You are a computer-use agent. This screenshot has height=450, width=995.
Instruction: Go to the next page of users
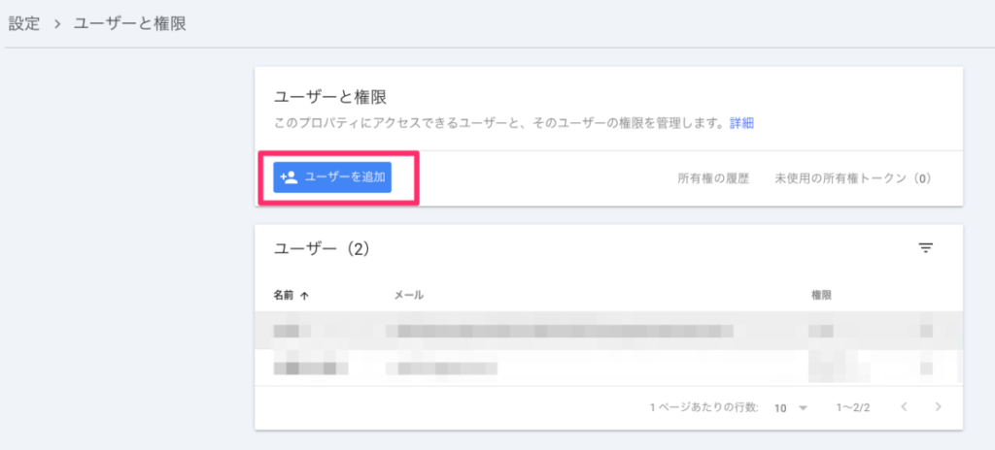coord(938,407)
